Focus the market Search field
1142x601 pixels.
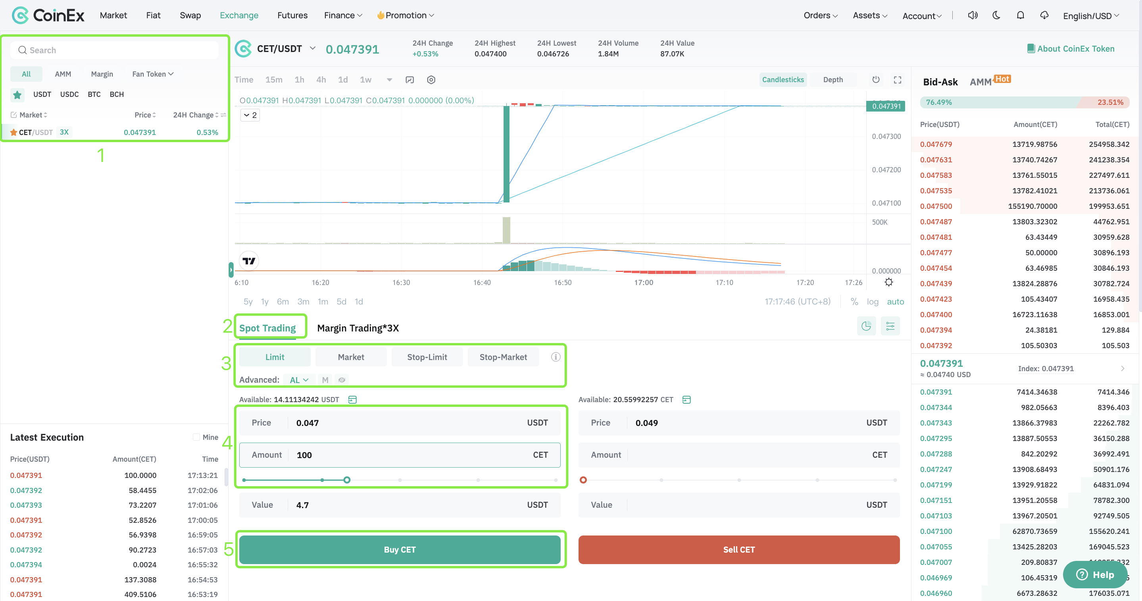(114, 50)
